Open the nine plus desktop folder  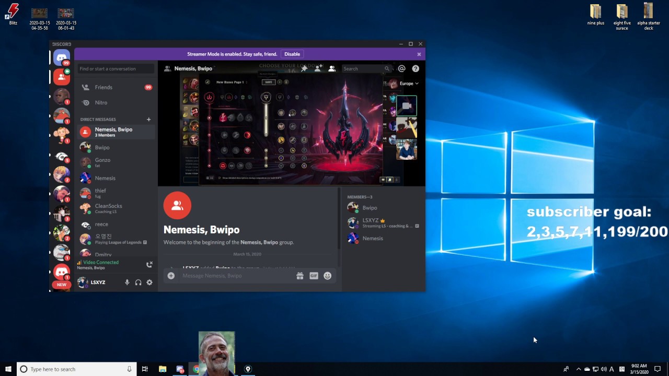pos(596,15)
